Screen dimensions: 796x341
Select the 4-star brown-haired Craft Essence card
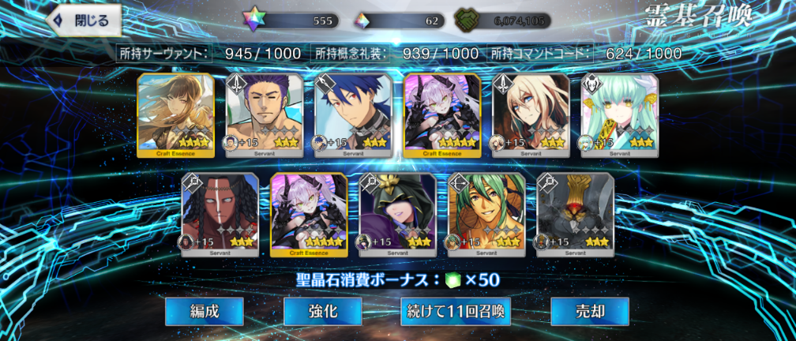pos(175,116)
